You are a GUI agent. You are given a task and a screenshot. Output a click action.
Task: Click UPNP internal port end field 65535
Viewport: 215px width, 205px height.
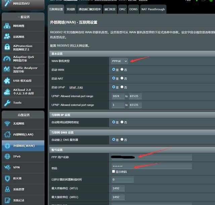(x=135, y=96)
